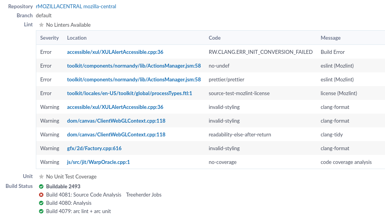This screenshot has height=217, width=385.
Task: Click the star icon beside No Unit Test Coverage
Action: tap(41, 177)
